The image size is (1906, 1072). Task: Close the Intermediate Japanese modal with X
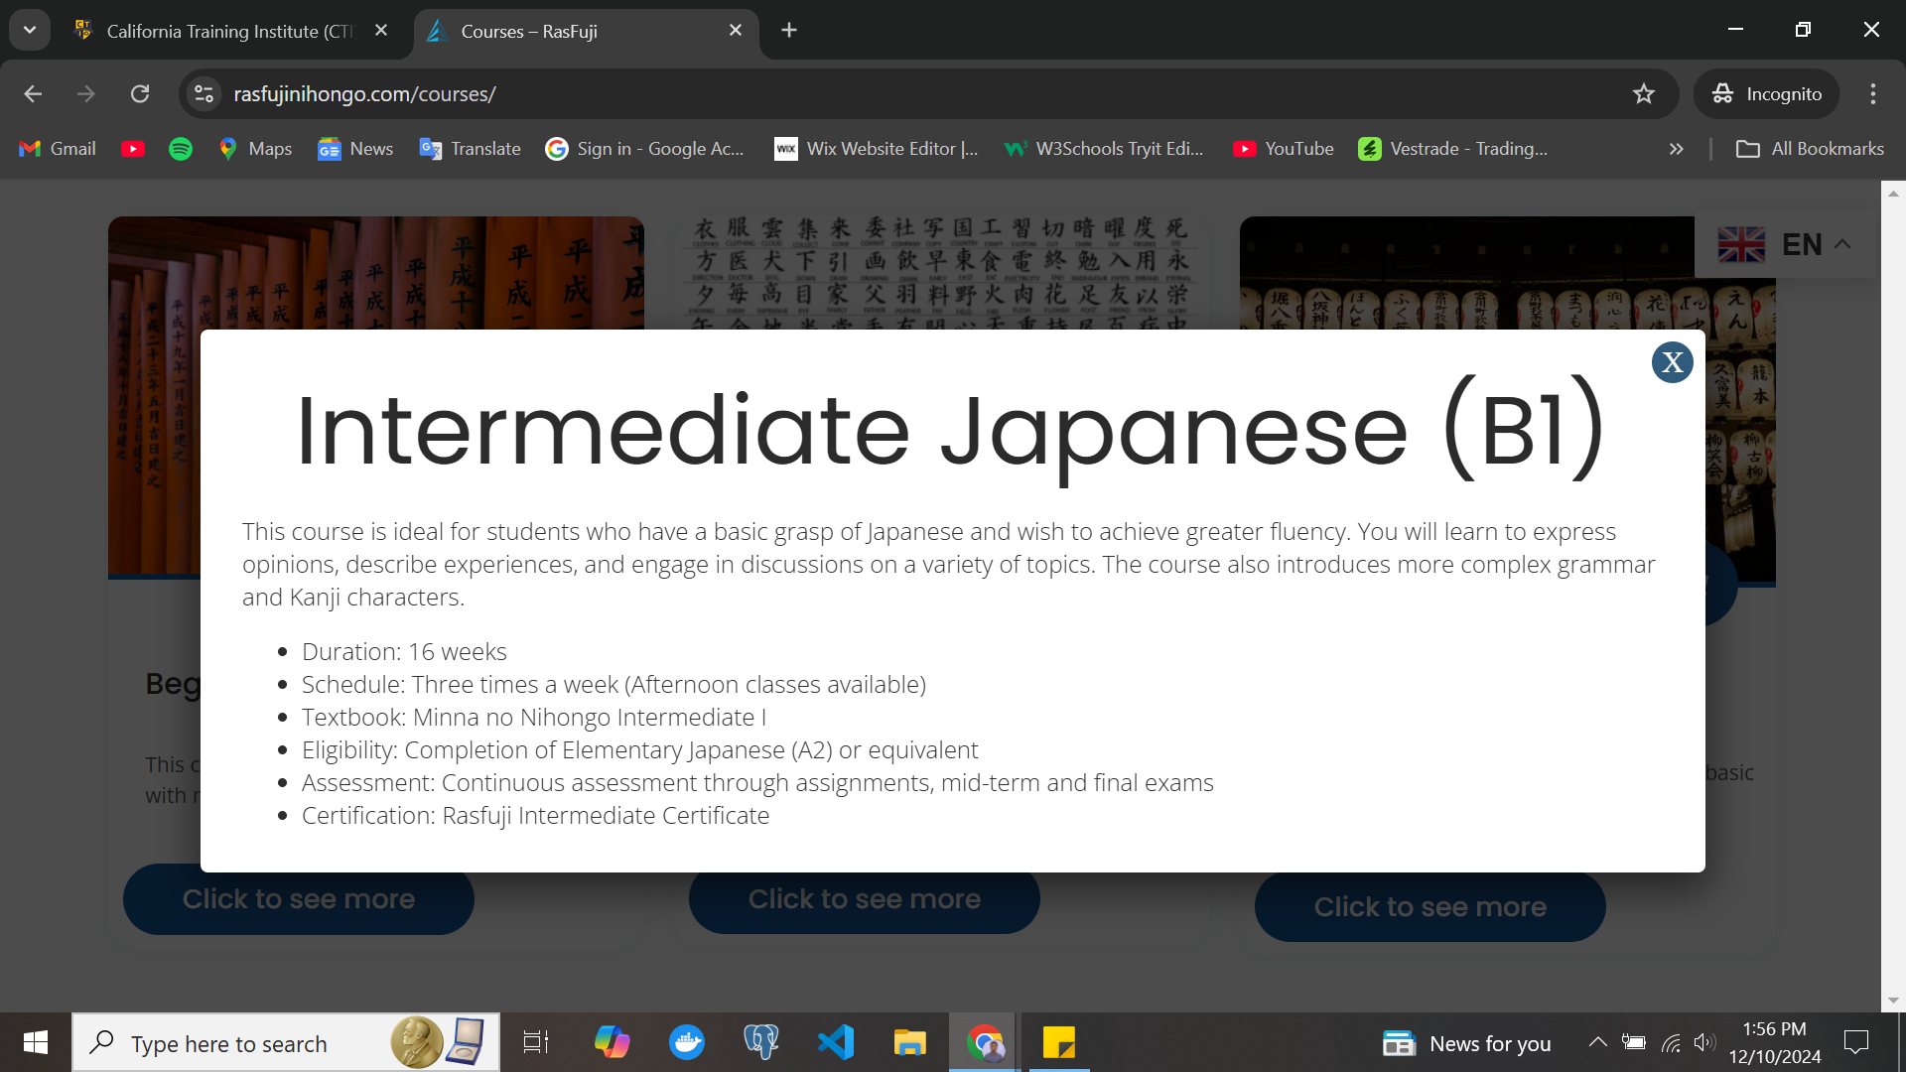1672,362
